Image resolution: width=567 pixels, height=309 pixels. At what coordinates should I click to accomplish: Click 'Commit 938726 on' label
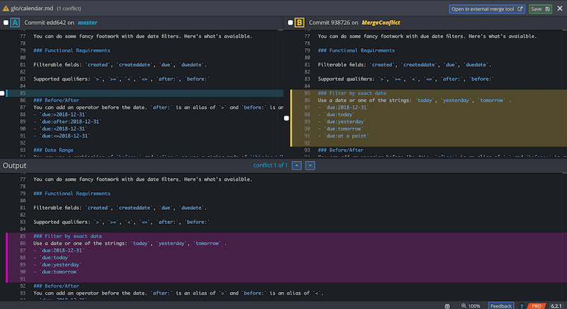tap(333, 23)
